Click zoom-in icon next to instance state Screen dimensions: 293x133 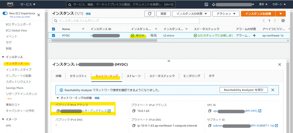(152, 36)
